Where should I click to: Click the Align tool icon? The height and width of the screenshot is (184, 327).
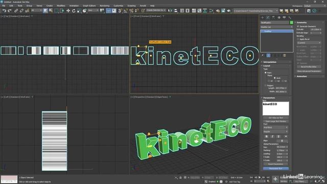click(176, 11)
